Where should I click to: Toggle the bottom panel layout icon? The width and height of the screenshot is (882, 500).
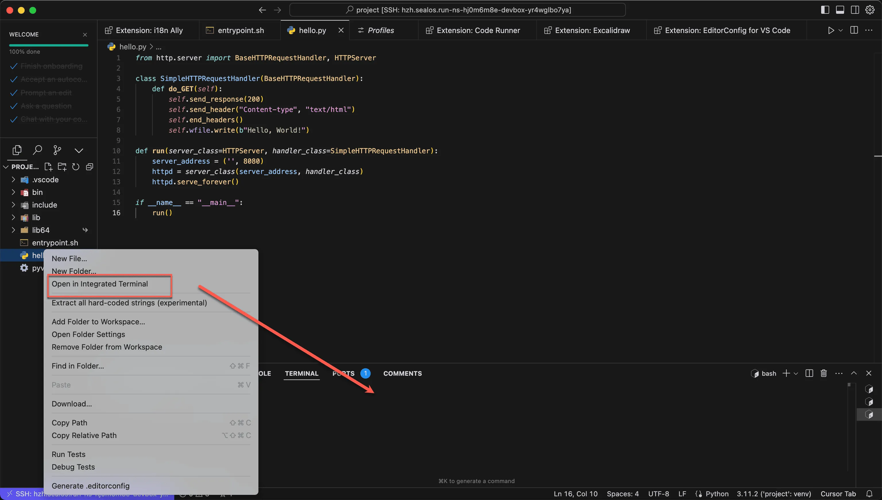840,10
